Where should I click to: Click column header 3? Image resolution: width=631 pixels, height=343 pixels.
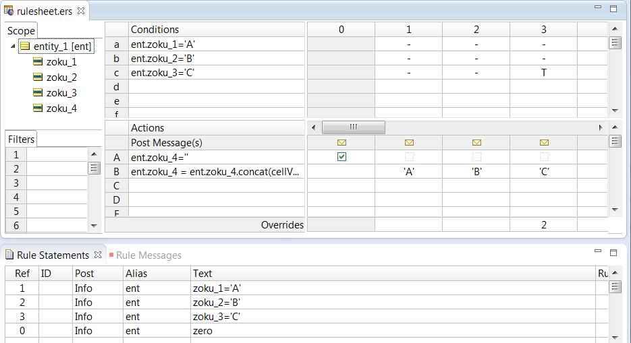[x=544, y=30]
